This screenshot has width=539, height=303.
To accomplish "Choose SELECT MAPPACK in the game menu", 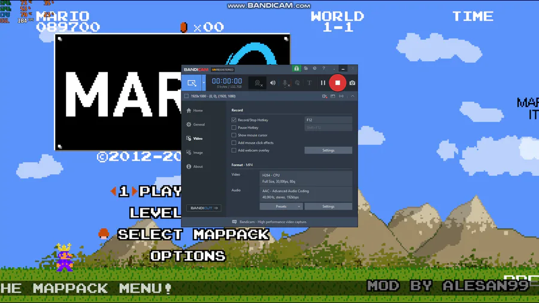I will (x=193, y=234).
